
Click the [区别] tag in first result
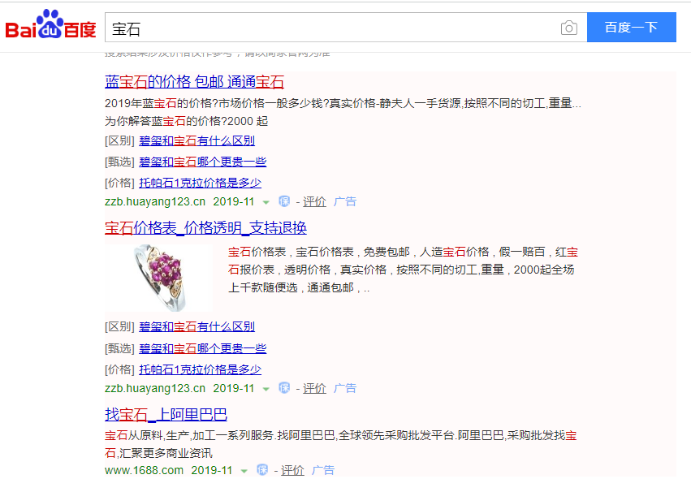[119, 141]
